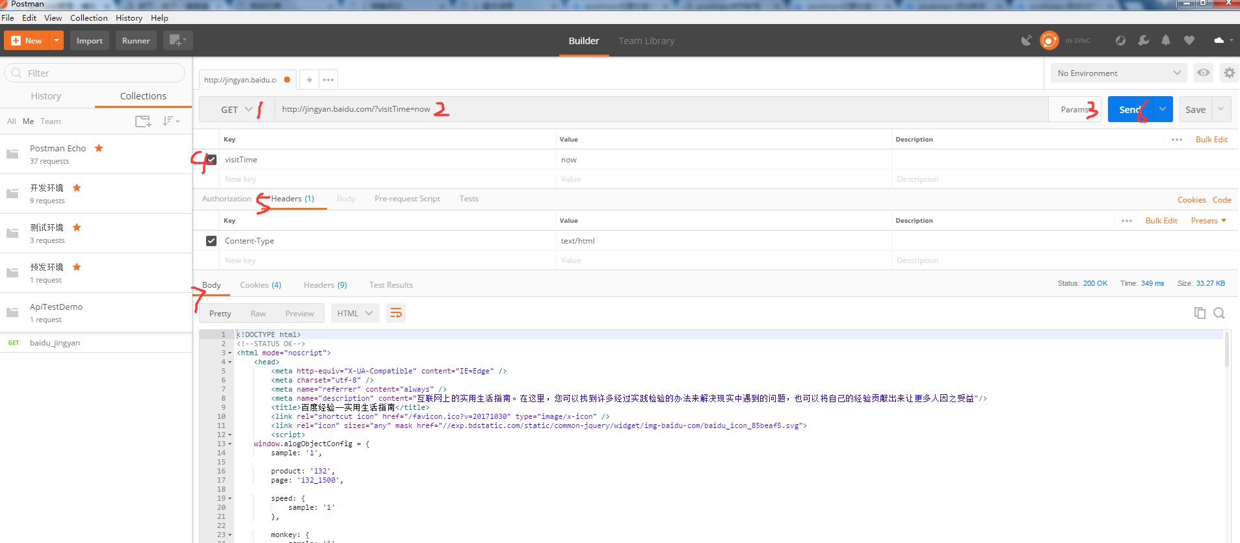
Task: Click the Runner button
Action: 136,40
